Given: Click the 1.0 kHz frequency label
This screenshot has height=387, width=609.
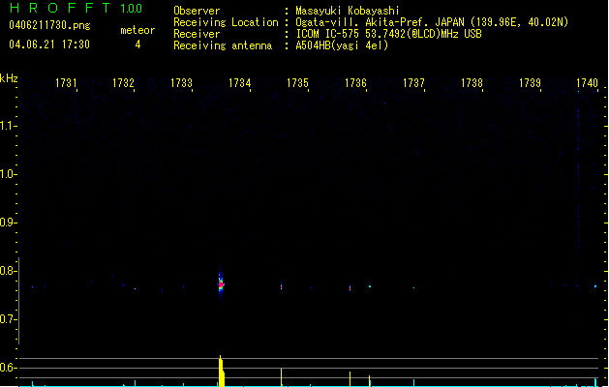Looking at the screenshot, I should [x=8, y=174].
